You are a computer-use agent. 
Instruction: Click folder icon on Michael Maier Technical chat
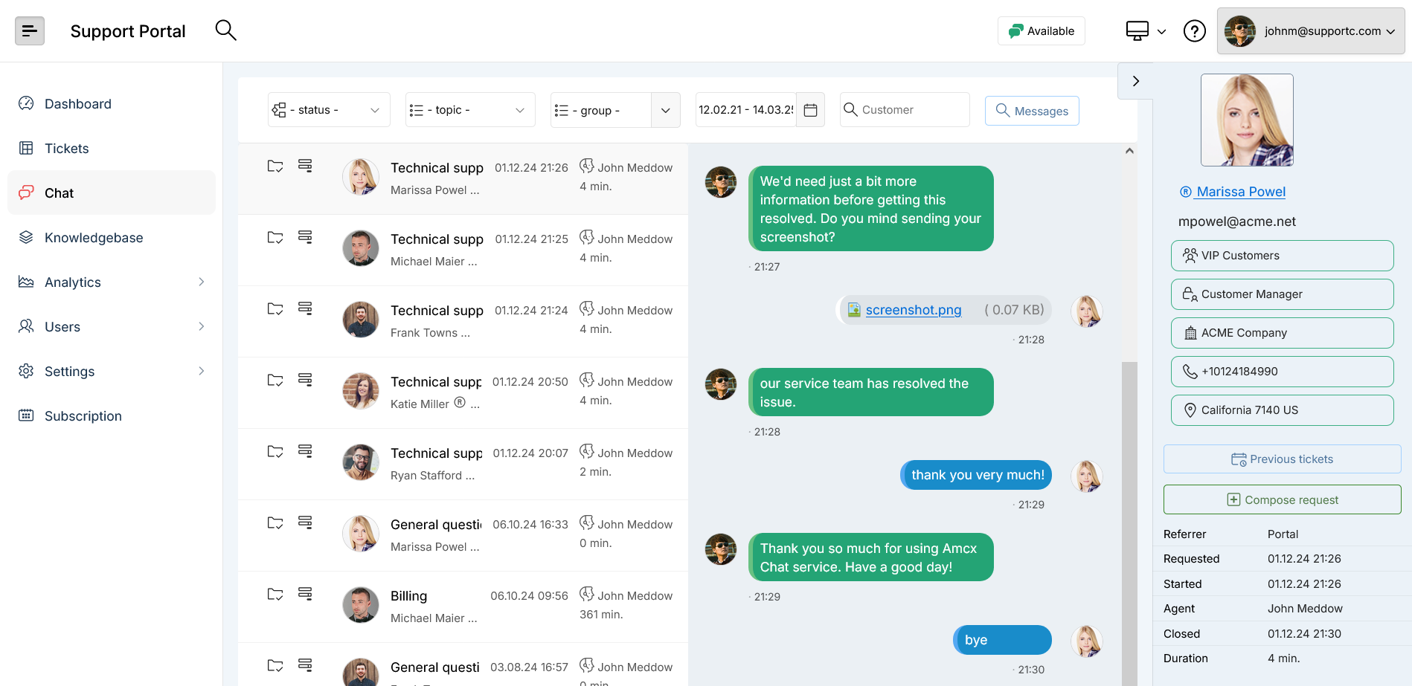275,238
